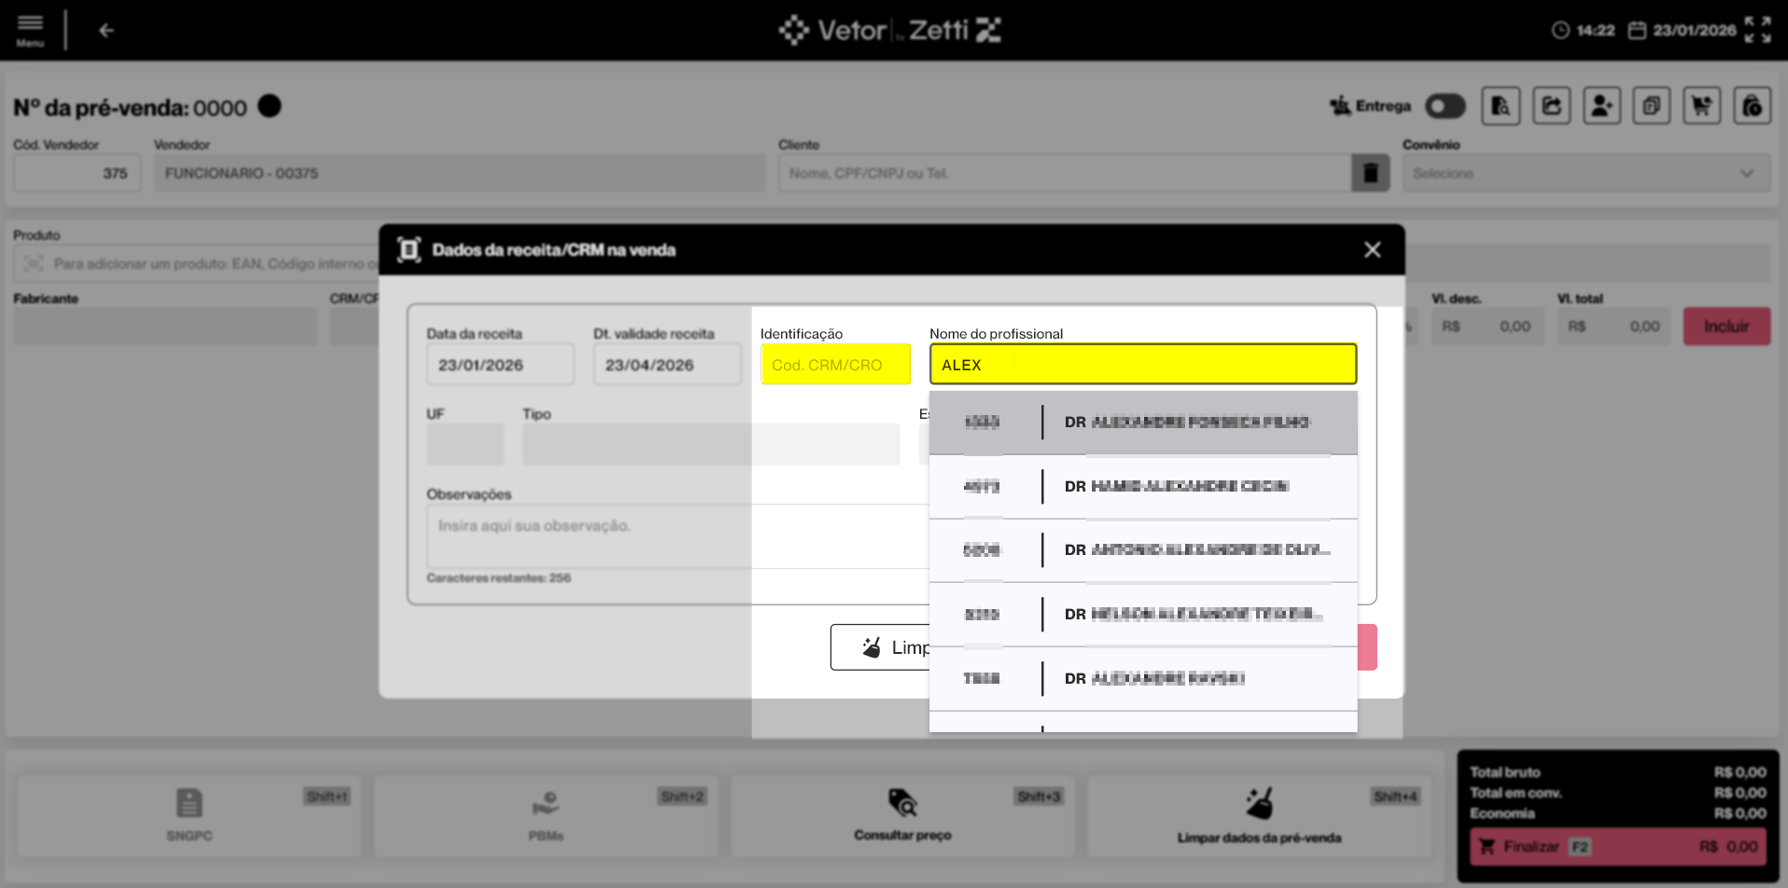Viewport: 1788px width, 888px height.
Task: Click the Caracteres restantes: 256 text
Action: point(498,578)
